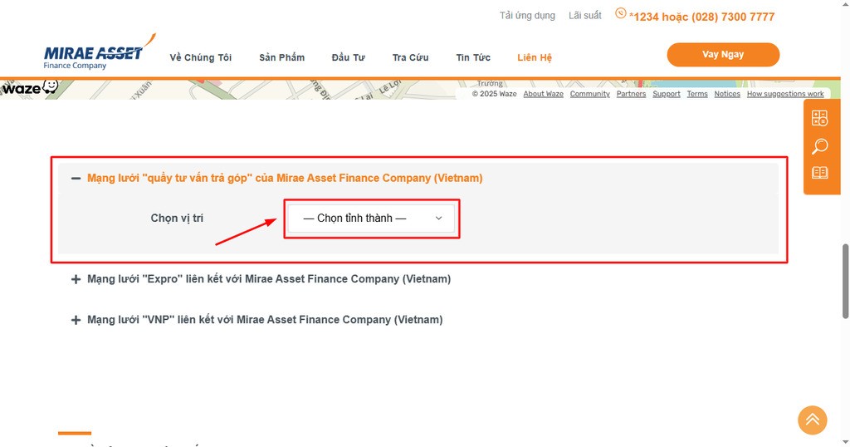
Task: Click the phone hotline icon
Action: tap(621, 13)
